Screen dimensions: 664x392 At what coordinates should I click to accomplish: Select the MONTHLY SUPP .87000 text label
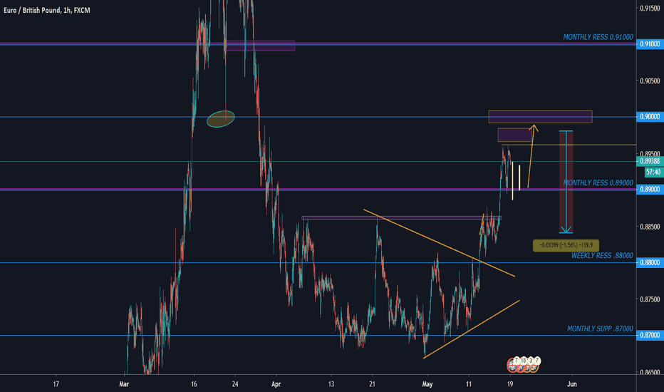coord(600,329)
